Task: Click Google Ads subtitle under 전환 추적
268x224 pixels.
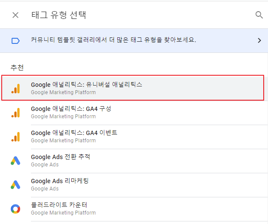Action: pos(45,165)
